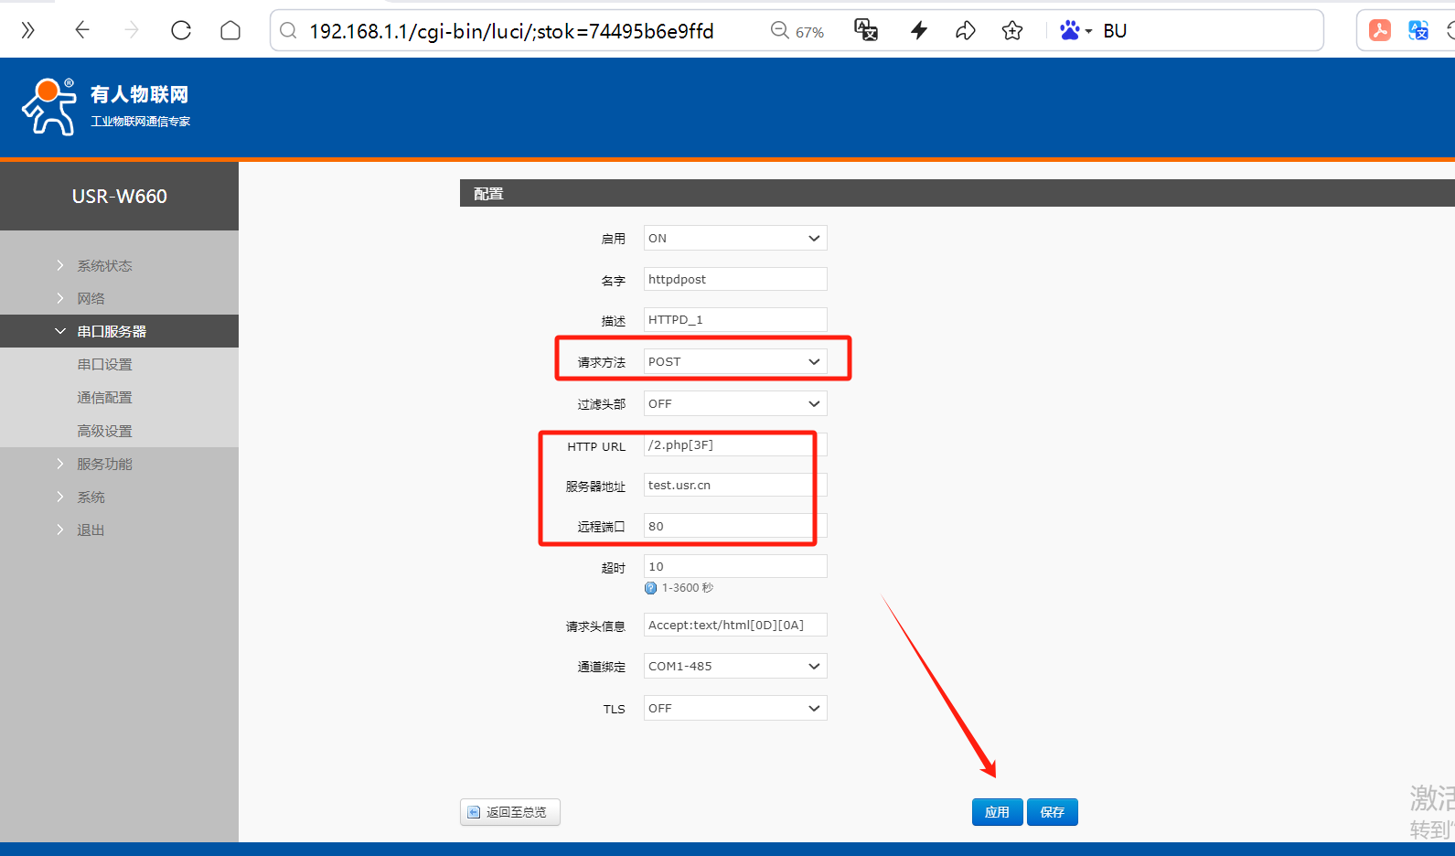Click the translate page icon
The width and height of the screenshot is (1455, 856).
tap(865, 30)
